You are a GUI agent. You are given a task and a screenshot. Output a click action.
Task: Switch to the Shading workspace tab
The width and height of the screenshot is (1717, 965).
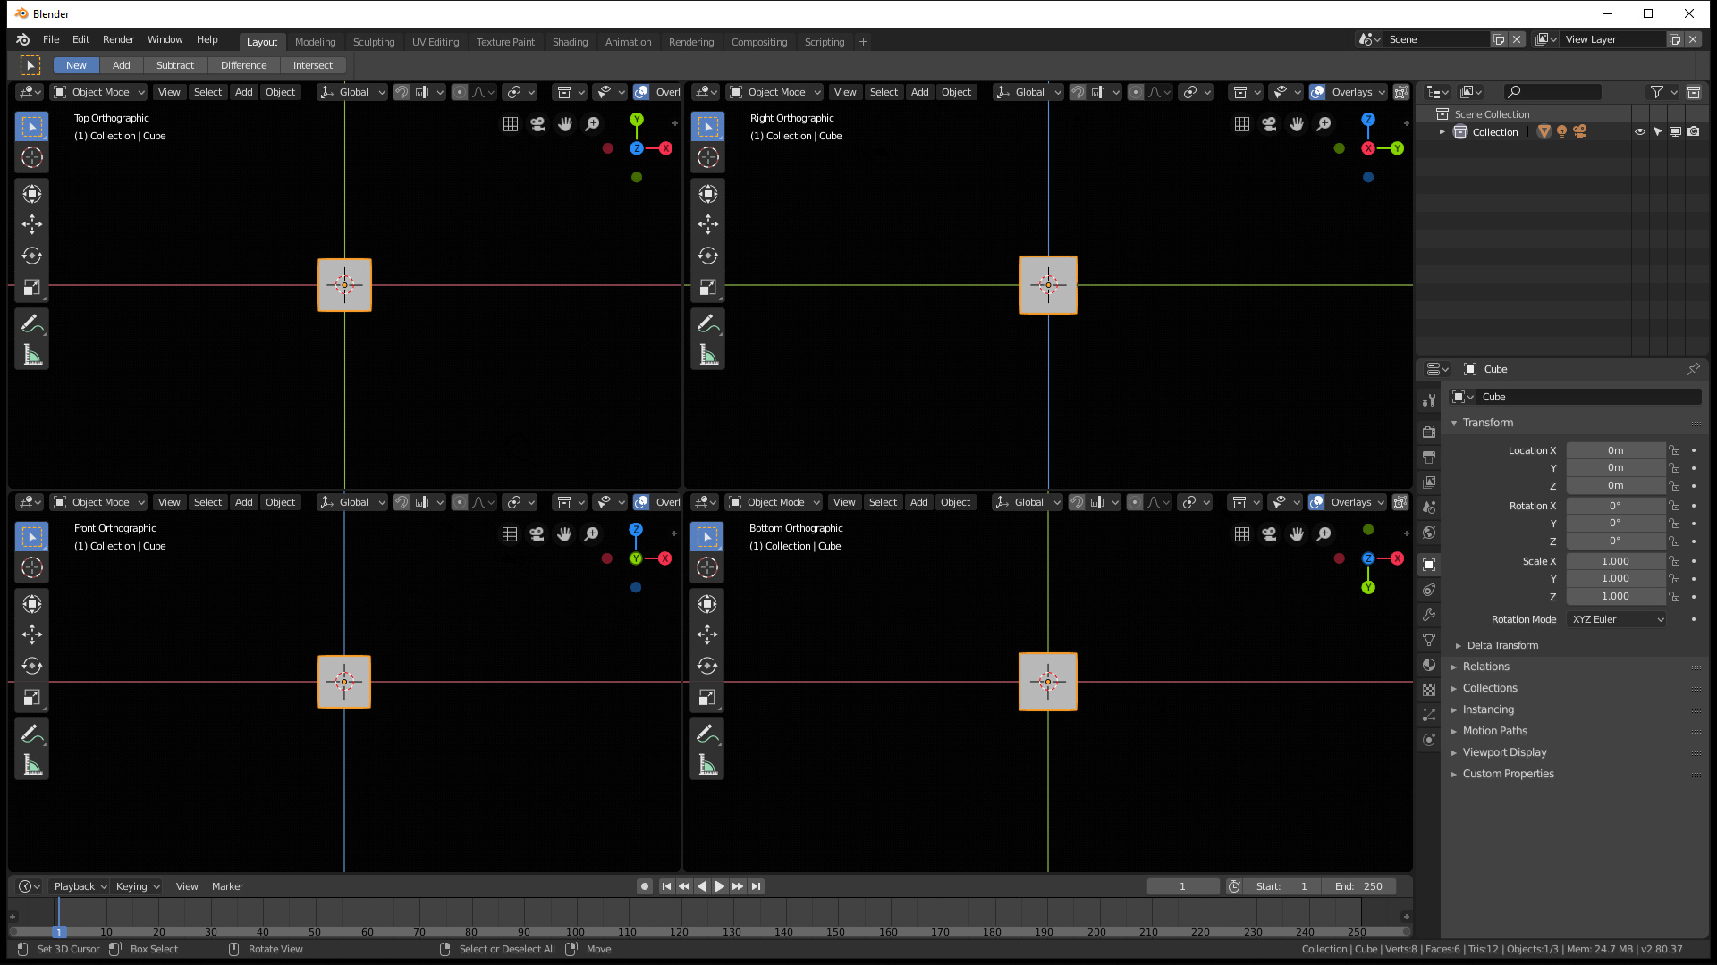(x=570, y=41)
